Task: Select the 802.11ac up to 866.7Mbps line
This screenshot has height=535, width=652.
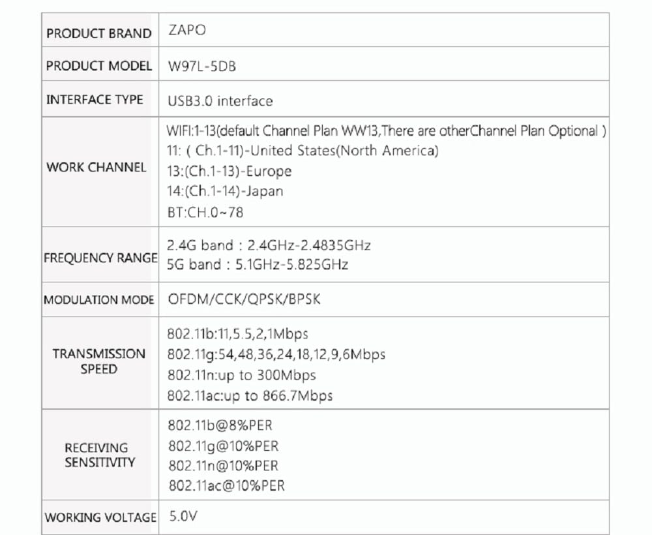Action: click(250, 395)
